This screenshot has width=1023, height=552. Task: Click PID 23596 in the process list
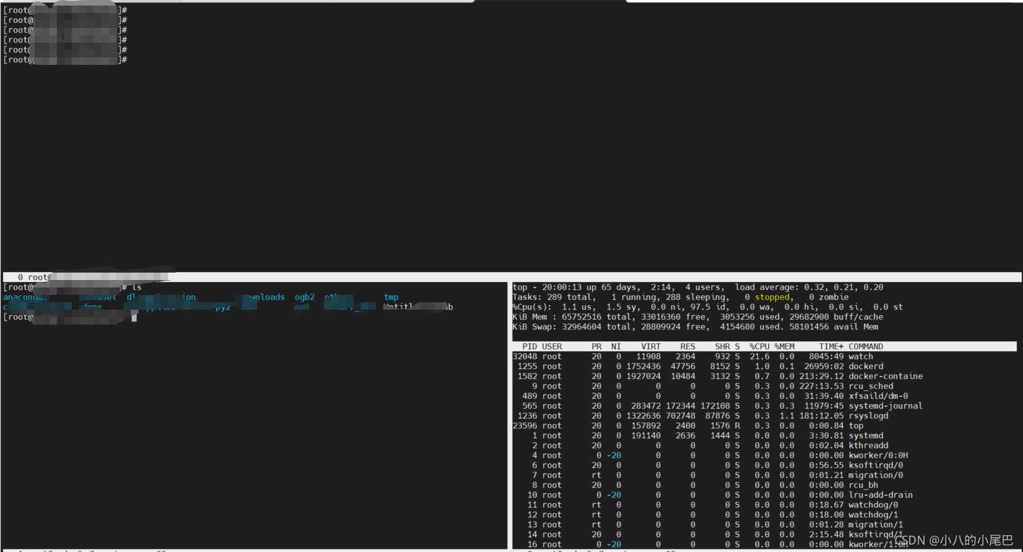click(525, 426)
